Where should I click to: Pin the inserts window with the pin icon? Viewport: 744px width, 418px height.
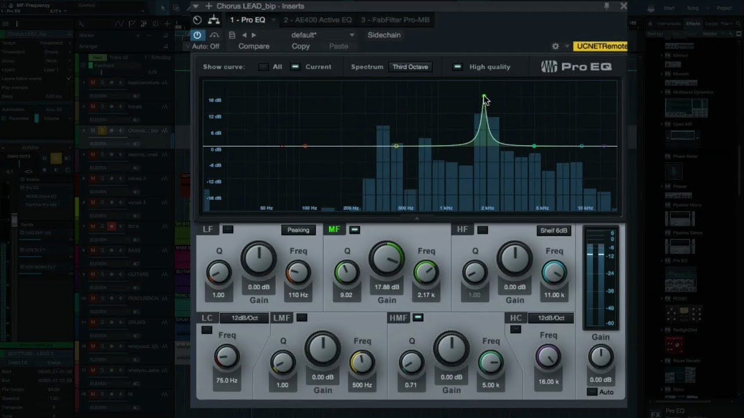coord(606,6)
